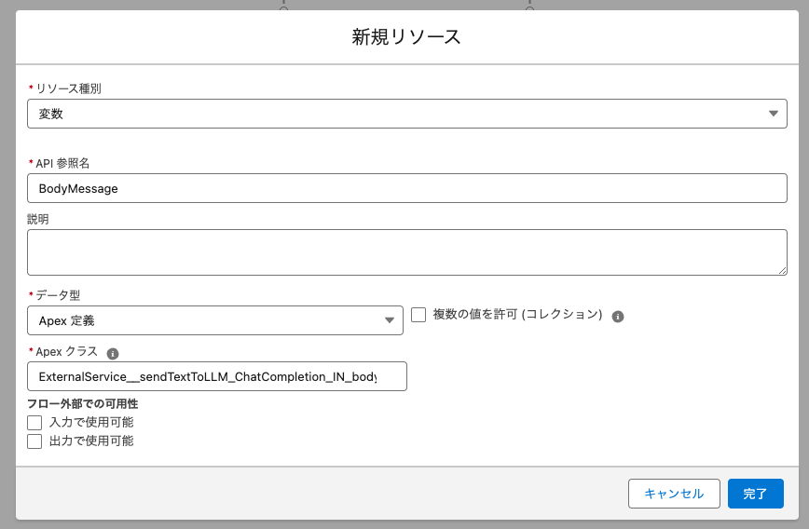The image size is (809, 529).
Task: Focus the API 参照名 field containing BodyMessage
Action: 406,188
